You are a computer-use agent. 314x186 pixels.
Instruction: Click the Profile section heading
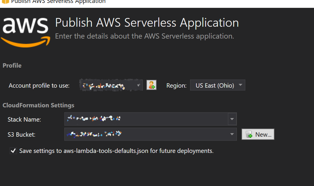[12, 66]
